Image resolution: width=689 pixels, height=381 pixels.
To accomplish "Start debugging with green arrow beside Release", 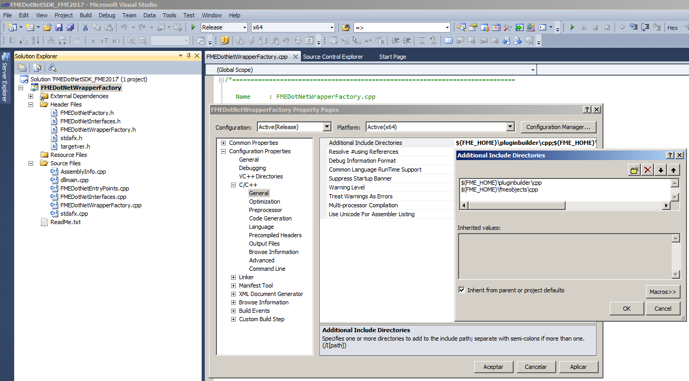I will 193,27.
